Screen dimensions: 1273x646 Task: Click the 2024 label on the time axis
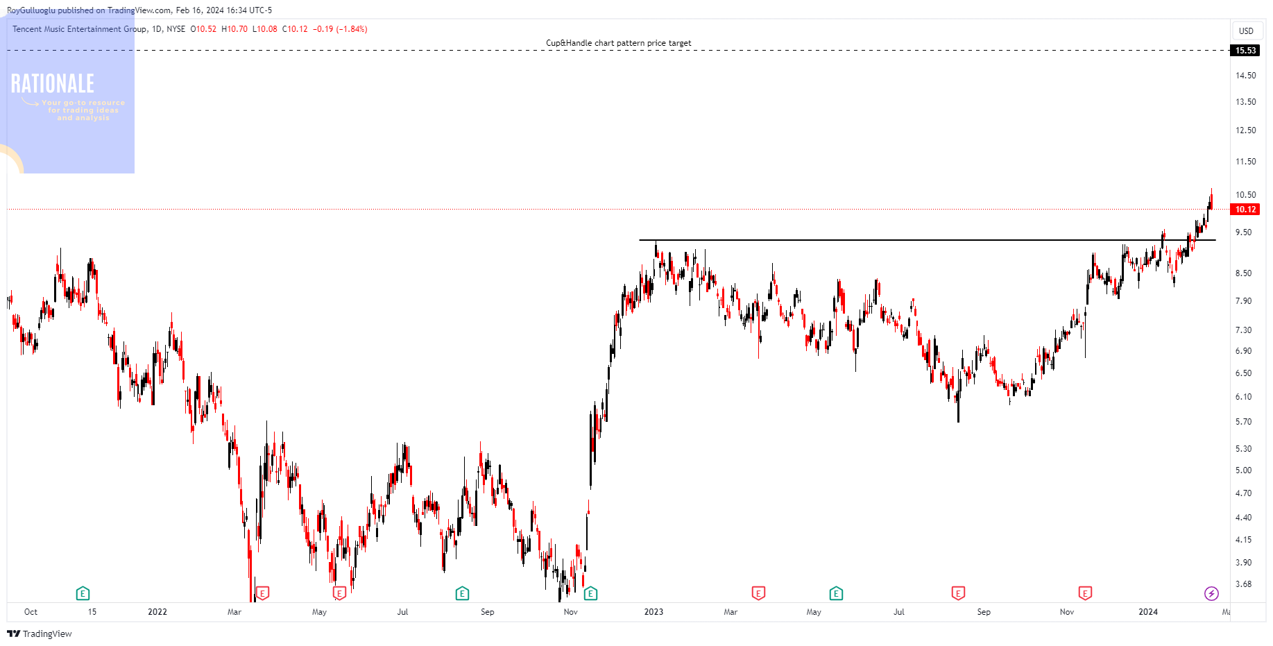(x=1148, y=612)
